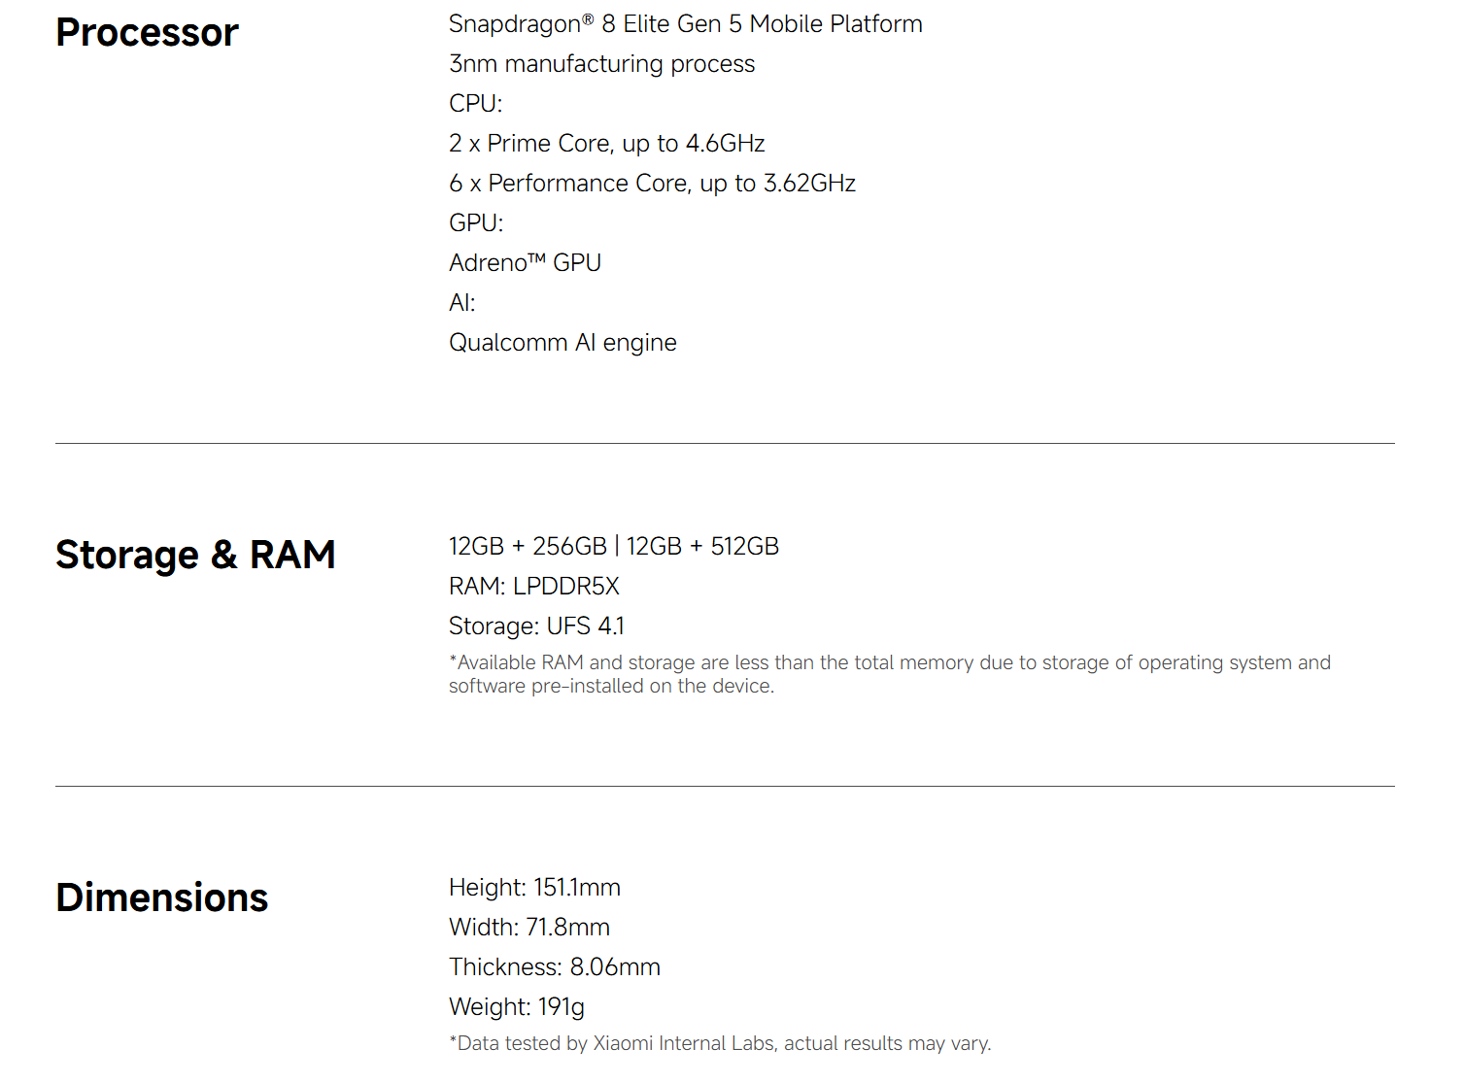The image size is (1465, 1083).
Task: Select the RAM: LPDDR5X line
Action: (x=533, y=587)
